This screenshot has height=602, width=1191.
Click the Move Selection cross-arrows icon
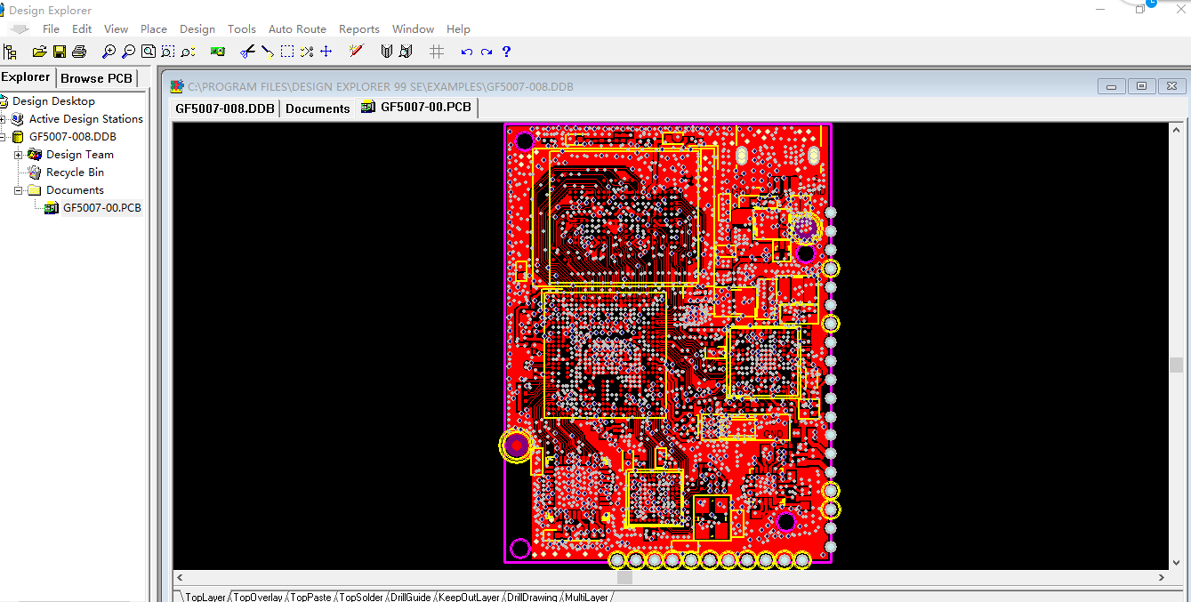pyautogui.click(x=326, y=52)
